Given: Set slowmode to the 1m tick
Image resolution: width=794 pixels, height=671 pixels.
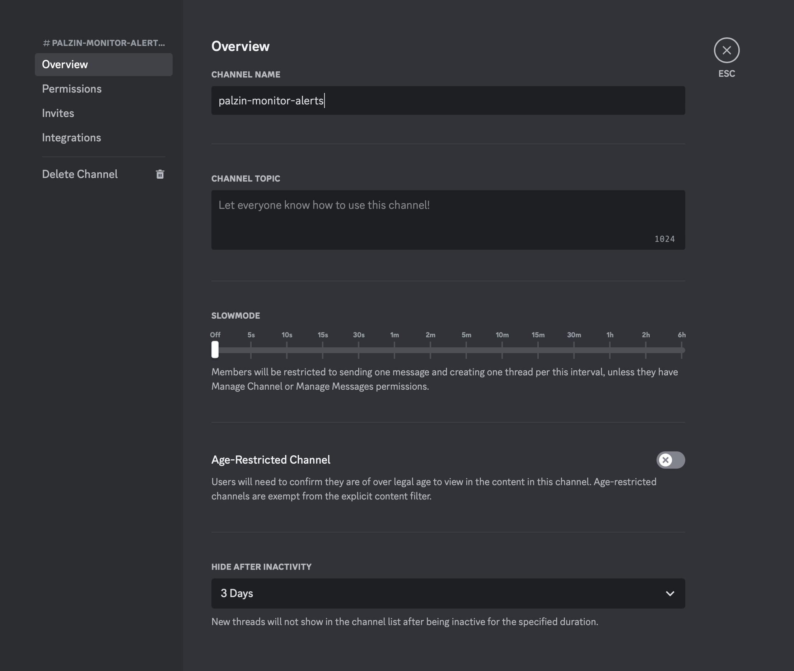Looking at the screenshot, I should pos(394,350).
